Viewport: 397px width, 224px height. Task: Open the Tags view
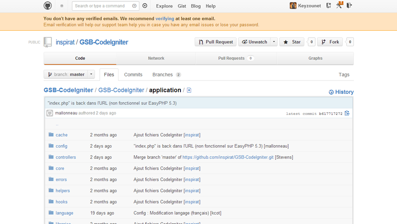coord(344,75)
